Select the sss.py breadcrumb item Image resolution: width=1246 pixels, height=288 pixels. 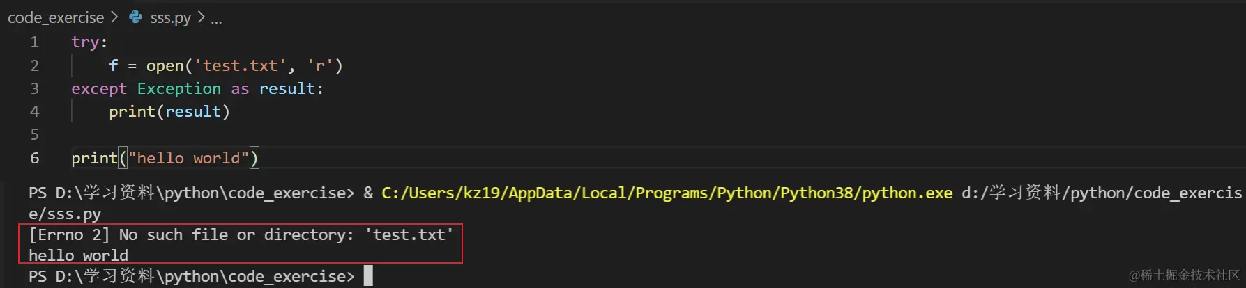pos(170,17)
